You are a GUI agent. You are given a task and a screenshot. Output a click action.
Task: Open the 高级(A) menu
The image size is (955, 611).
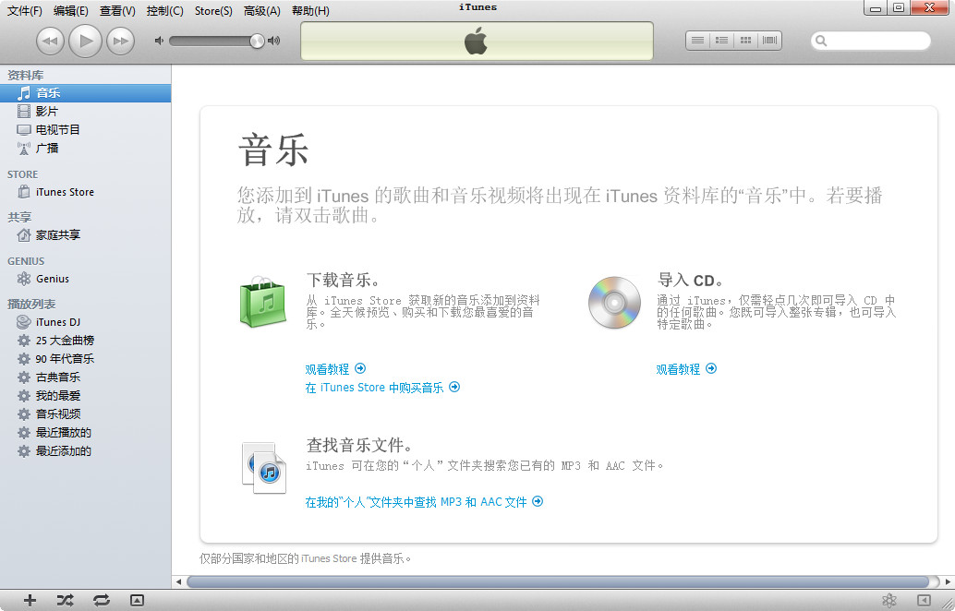262,11
